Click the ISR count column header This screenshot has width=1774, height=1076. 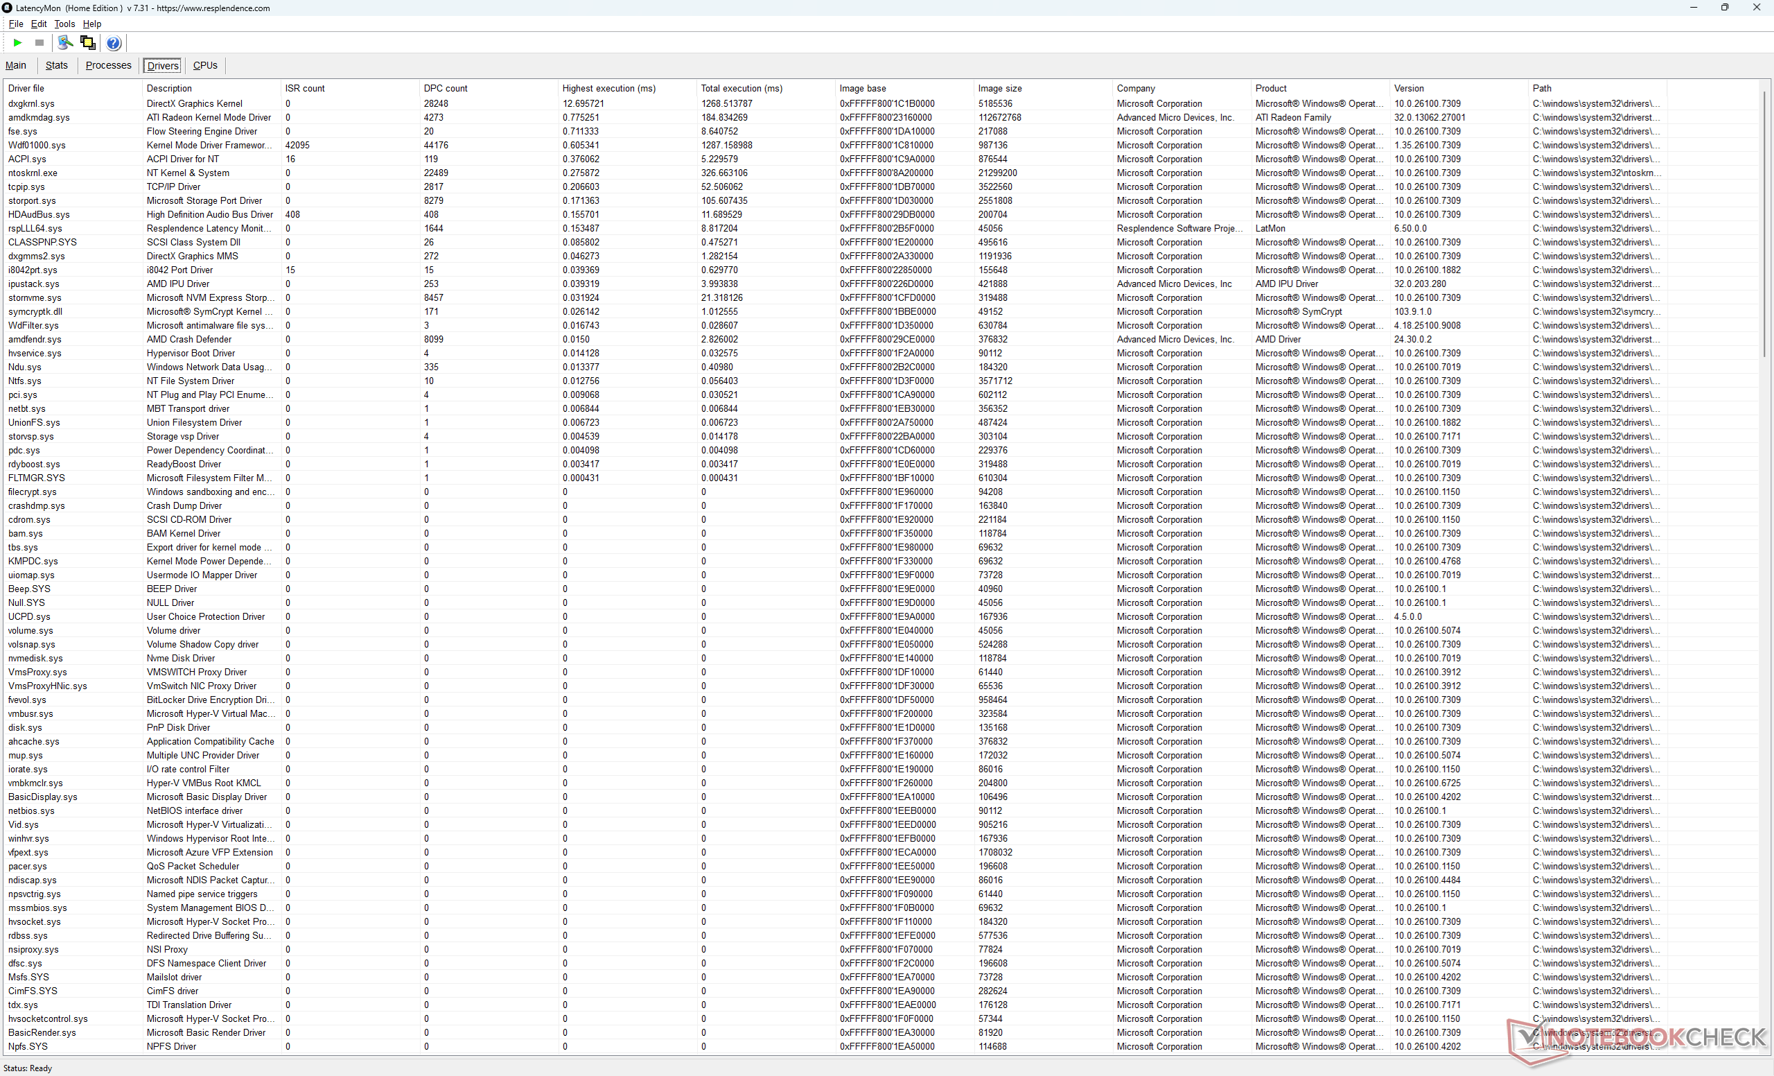pyautogui.click(x=304, y=89)
